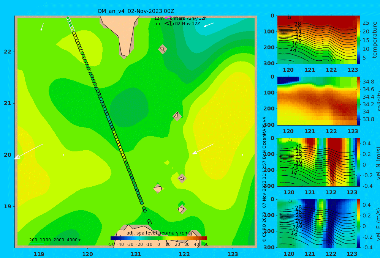Click the right endpoint dot of the white section line
The width and height of the screenshot is (380, 258).
pos(242,155)
